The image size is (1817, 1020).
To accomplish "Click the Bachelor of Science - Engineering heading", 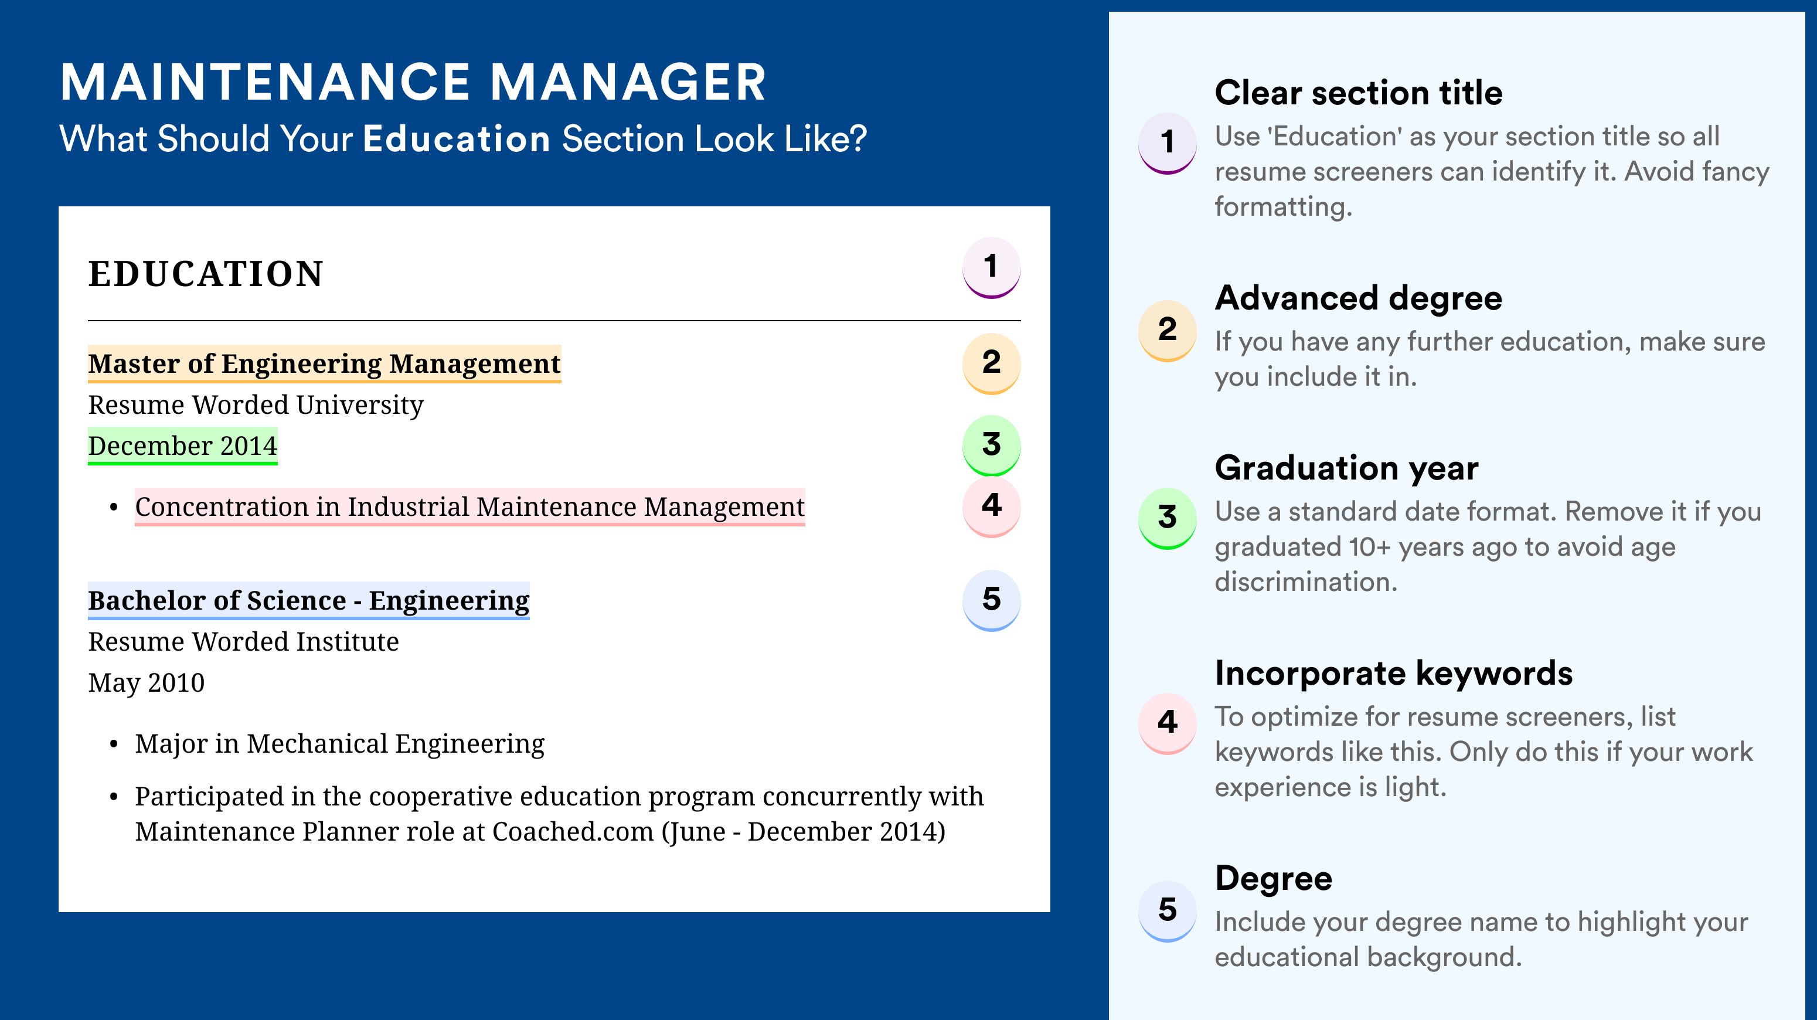I will (x=308, y=601).
